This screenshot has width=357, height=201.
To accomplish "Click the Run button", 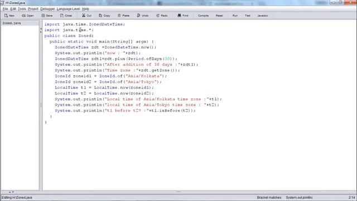I will coord(235,16).
